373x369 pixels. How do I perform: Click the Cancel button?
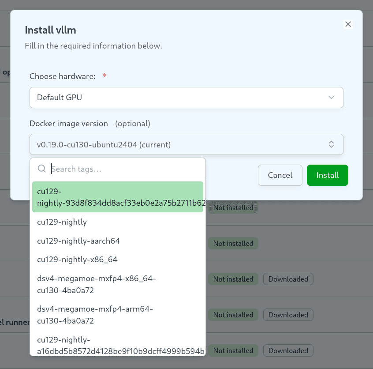280,175
